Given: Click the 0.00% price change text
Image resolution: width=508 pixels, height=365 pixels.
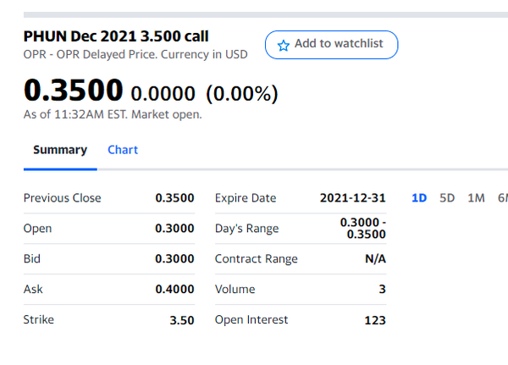Looking at the screenshot, I should pos(241,92).
